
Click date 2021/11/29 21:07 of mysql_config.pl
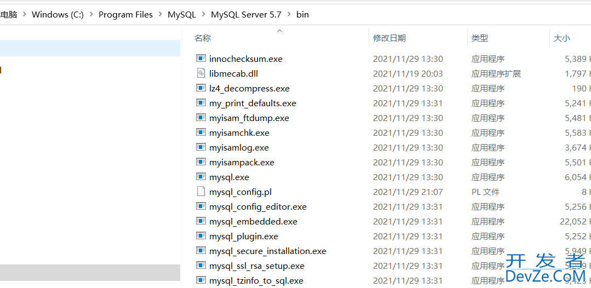[x=408, y=192]
